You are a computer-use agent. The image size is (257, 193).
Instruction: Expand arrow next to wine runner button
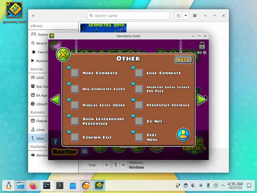(x=123, y=165)
